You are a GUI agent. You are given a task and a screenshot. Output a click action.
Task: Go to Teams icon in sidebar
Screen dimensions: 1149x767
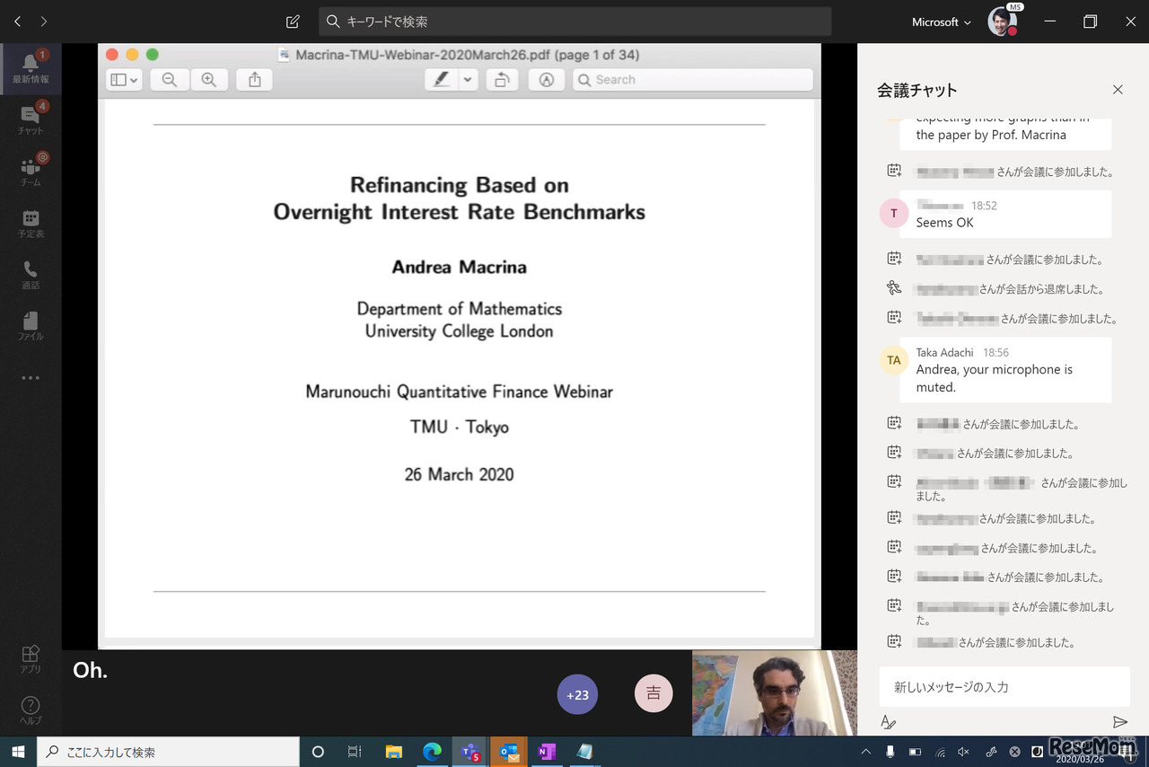click(31, 171)
